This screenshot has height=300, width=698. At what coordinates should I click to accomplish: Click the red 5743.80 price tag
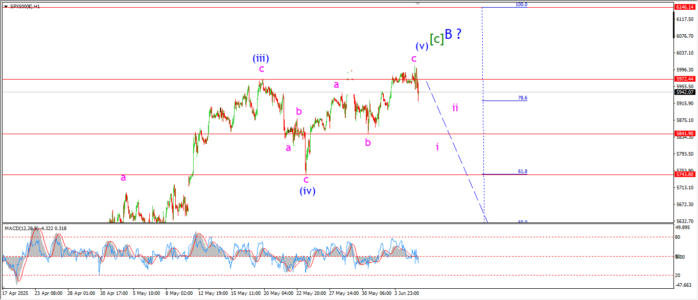click(684, 174)
